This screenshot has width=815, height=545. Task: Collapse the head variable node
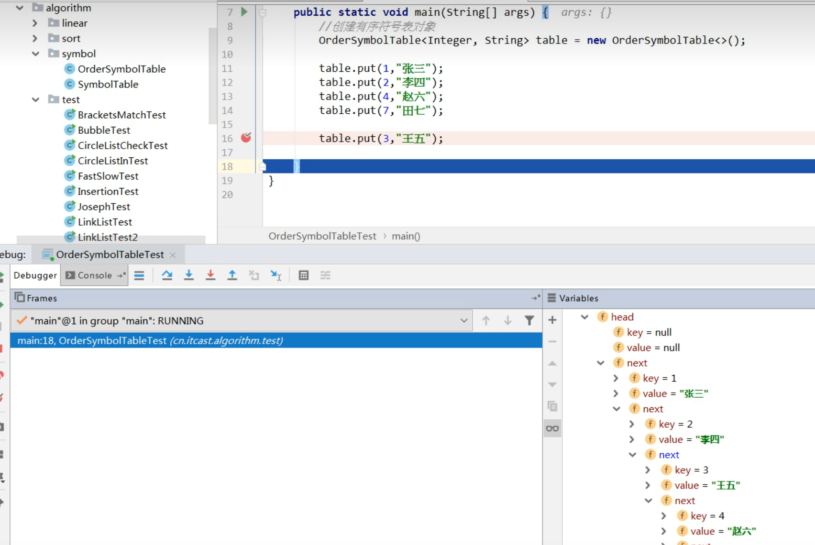point(584,317)
